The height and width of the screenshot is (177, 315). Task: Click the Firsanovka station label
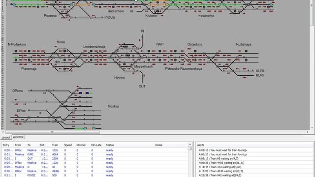206,15
